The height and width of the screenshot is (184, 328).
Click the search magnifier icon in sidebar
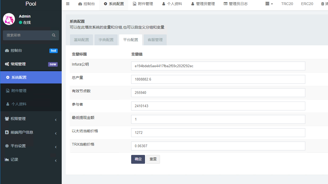[x=54, y=35]
